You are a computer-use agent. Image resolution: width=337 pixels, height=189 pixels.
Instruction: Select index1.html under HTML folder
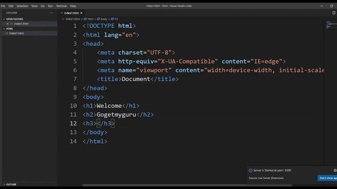(16, 33)
